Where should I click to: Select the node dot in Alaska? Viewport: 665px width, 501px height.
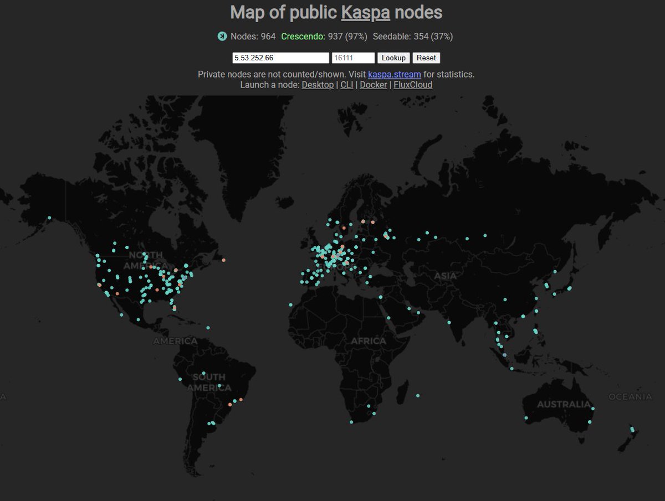[x=49, y=218]
